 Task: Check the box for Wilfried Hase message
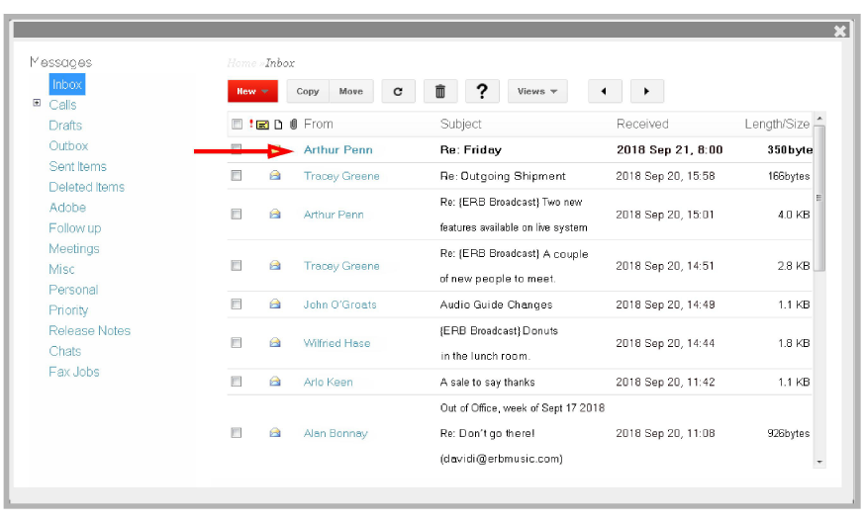pyautogui.click(x=237, y=343)
